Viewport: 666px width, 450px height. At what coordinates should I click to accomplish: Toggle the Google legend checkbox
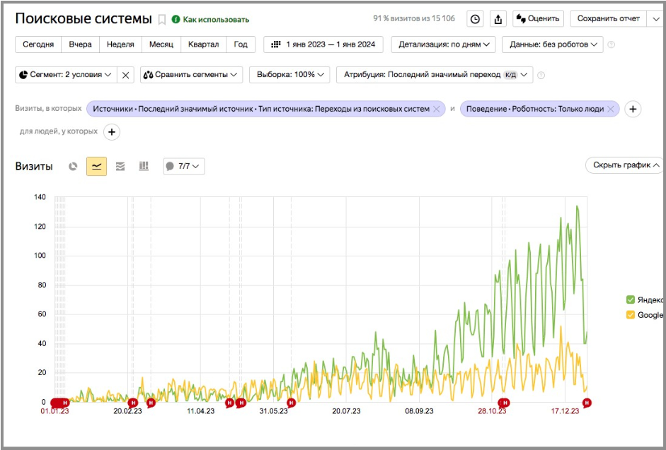pos(631,315)
